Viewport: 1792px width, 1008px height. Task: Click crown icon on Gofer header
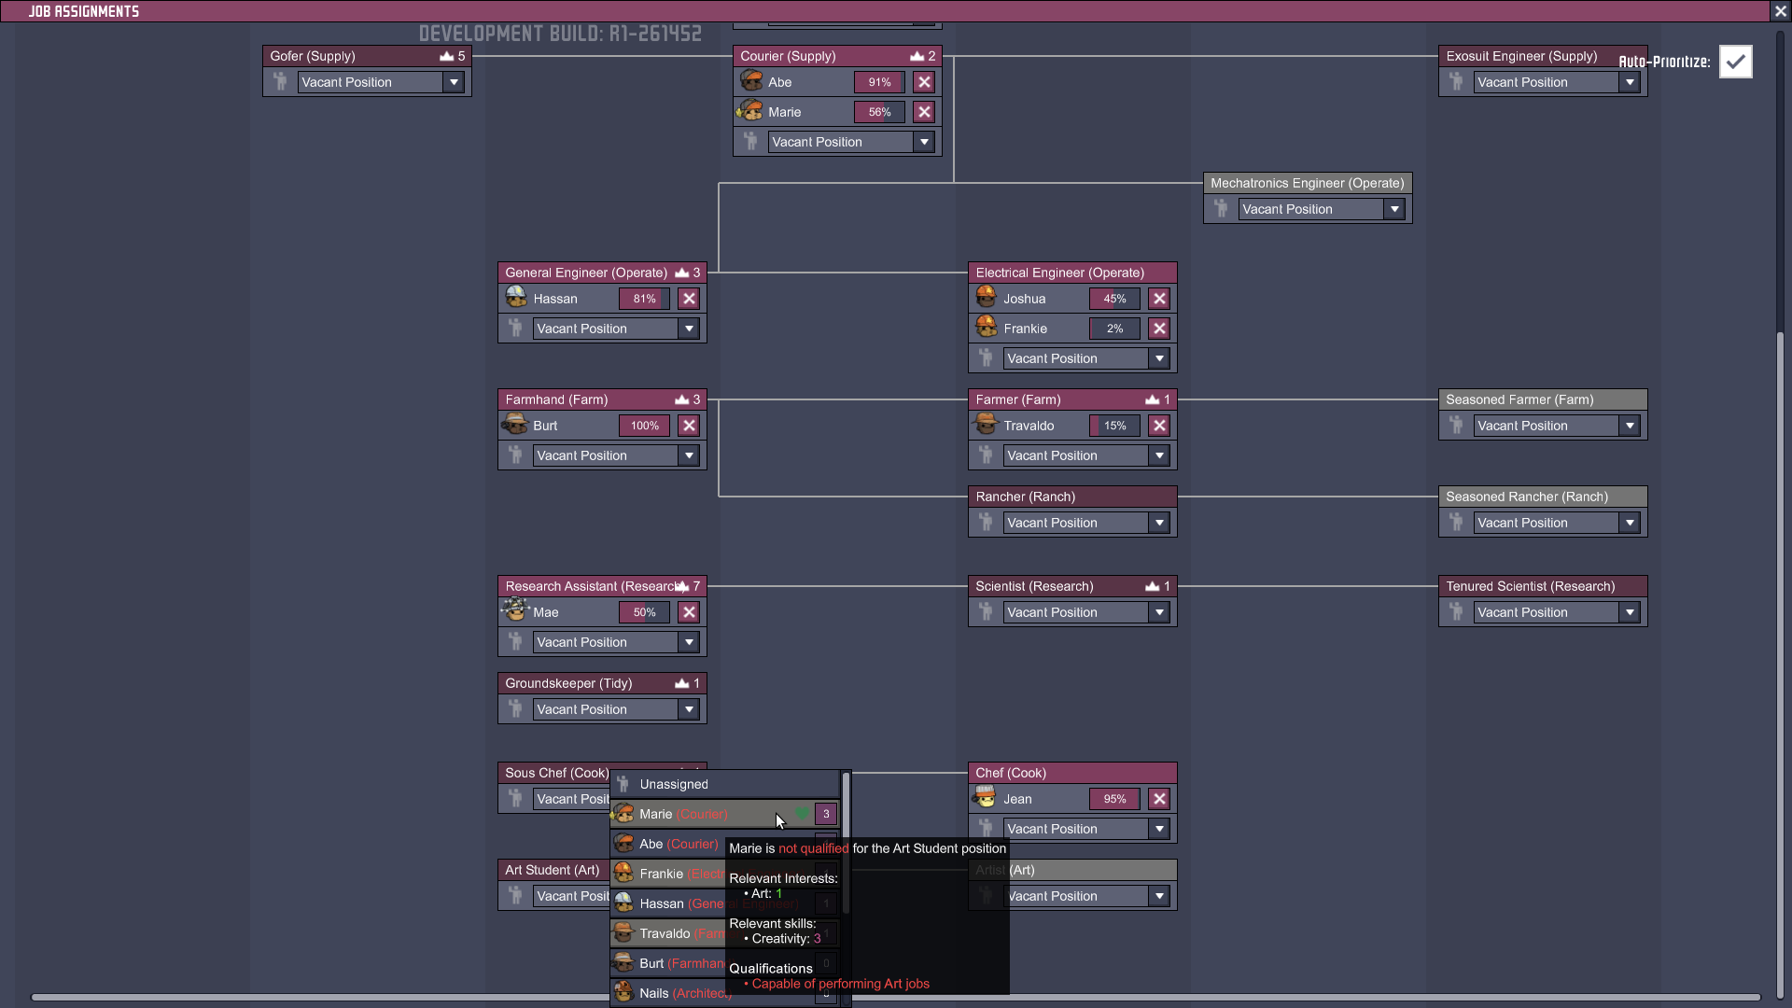(447, 56)
